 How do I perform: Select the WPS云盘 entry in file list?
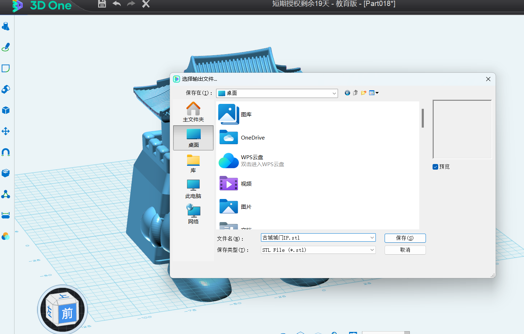click(251, 161)
